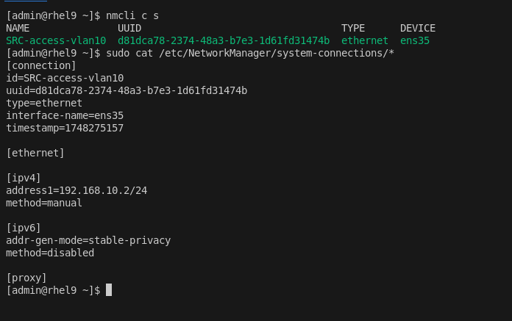This screenshot has height=321, width=512.
Task: Click the green connection UUID value
Action: [x=224, y=41]
